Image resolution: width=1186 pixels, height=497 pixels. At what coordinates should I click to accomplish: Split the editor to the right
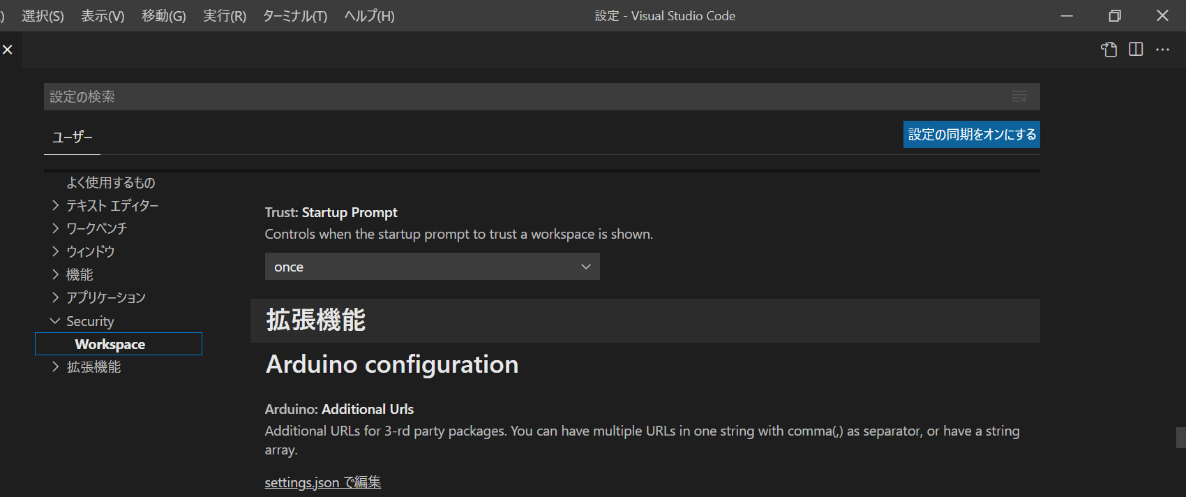pyautogui.click(x=1136, y=50)
